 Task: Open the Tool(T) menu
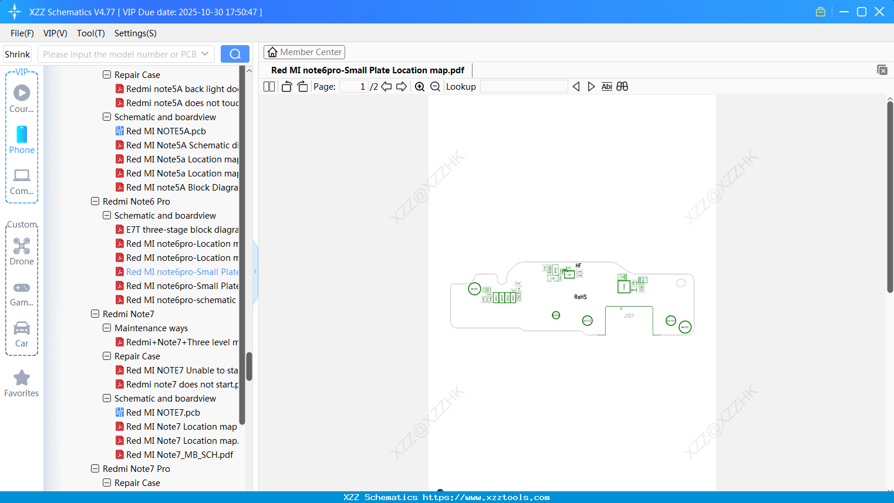[x=91, y=33]
